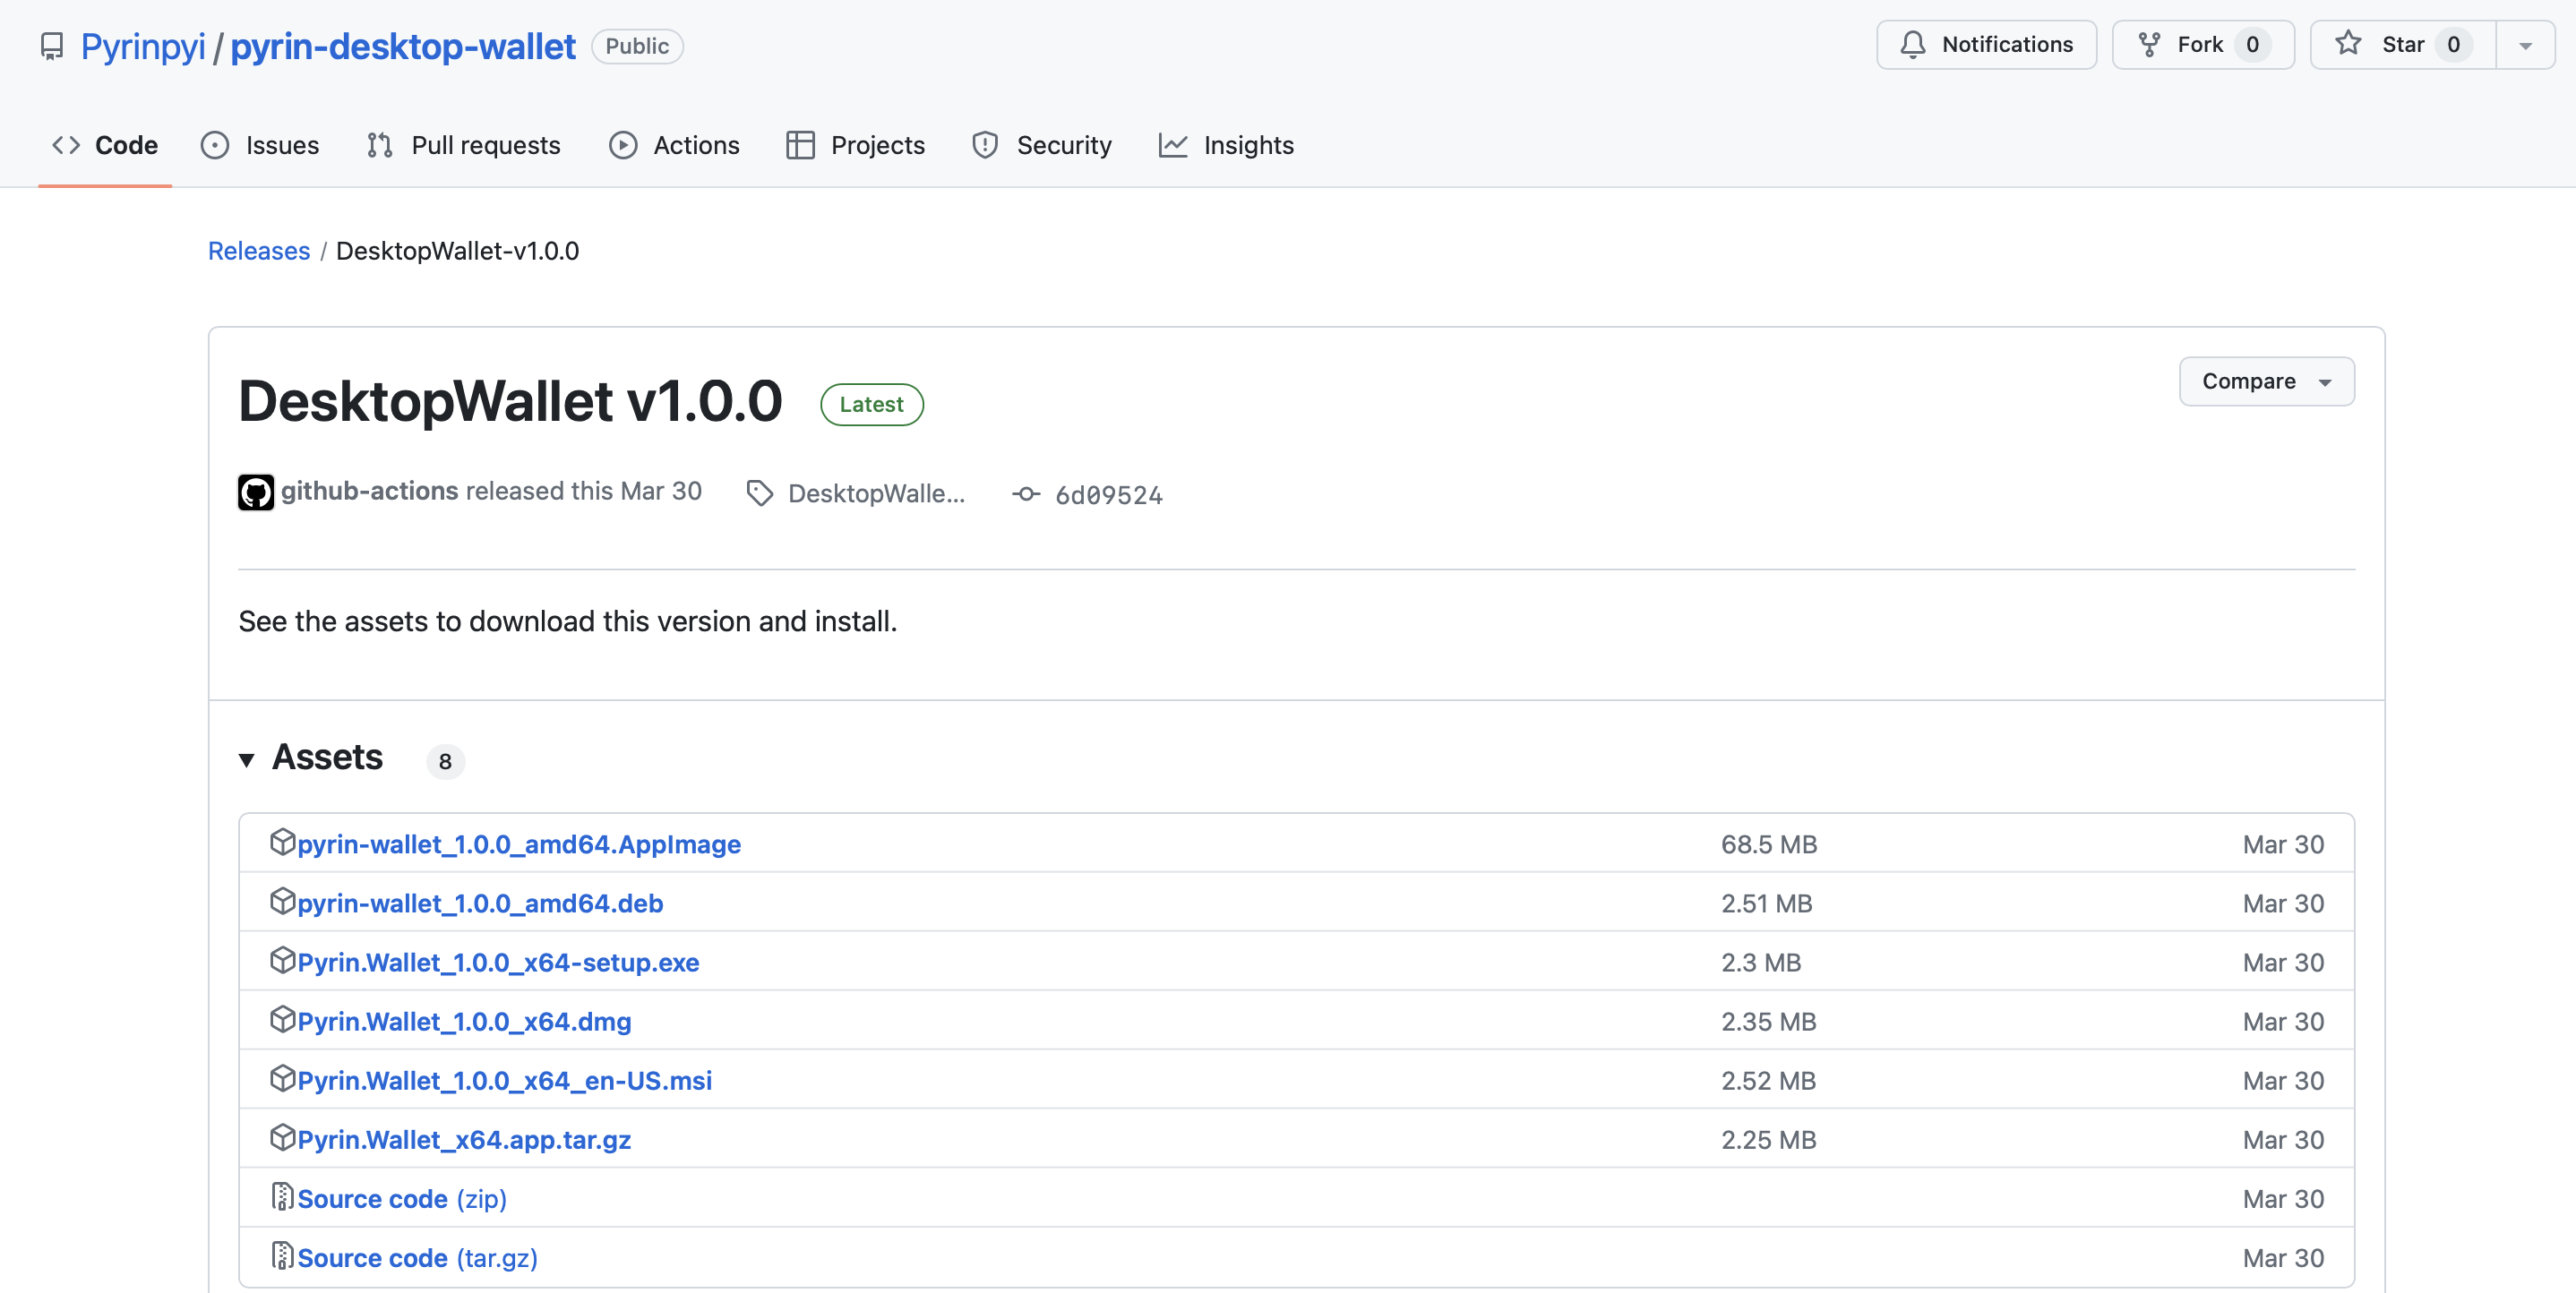Click the Latest release badge

click(x=870, y=404)
